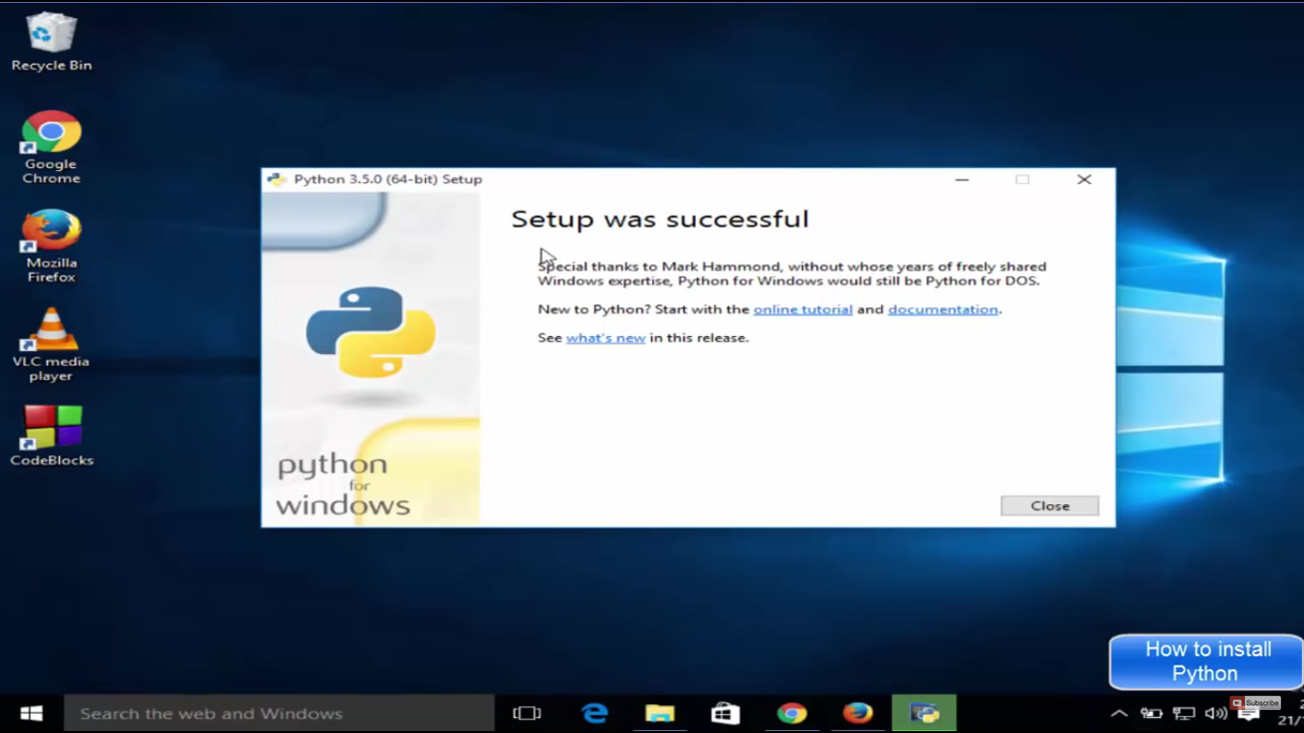
Task: Click the taskbar search field
Action: pos(277,713)
